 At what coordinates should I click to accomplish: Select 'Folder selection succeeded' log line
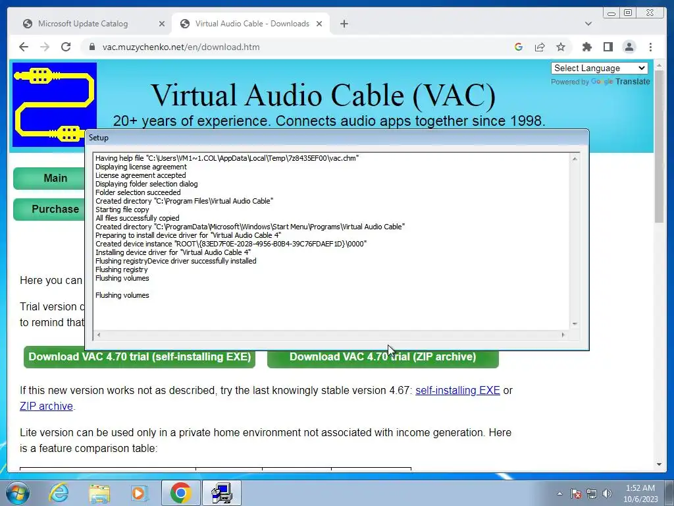138,192
